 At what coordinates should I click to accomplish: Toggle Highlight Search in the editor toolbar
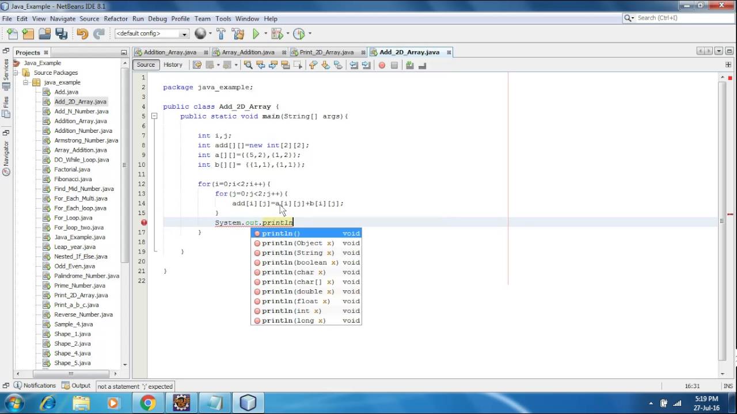click(x=285, y=65)
